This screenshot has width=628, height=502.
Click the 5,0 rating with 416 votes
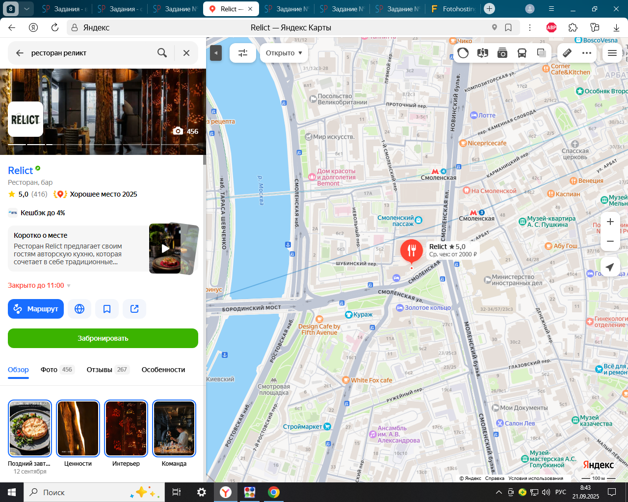tap(28, 194)
